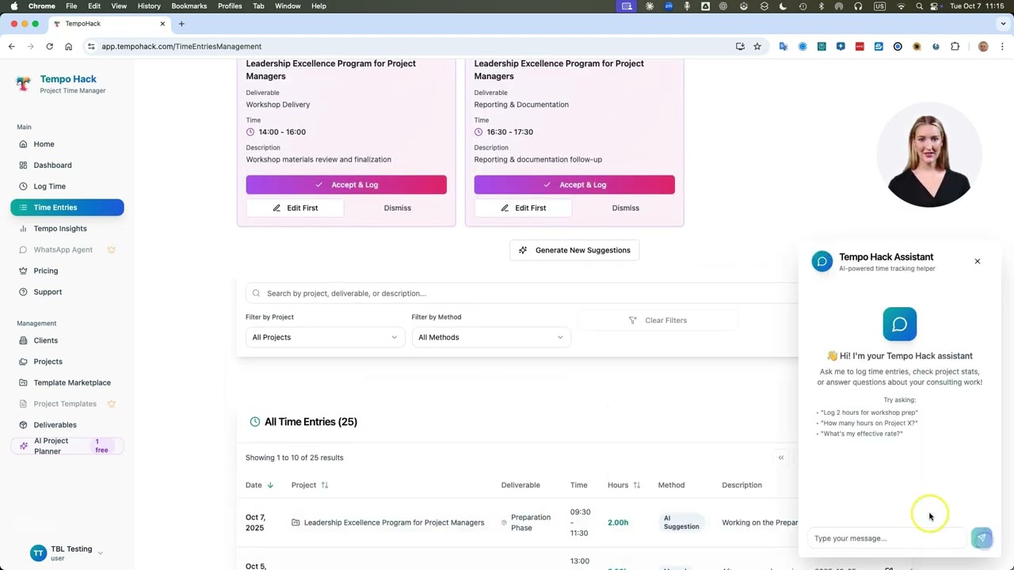Dismiss the Workshop Delivery suggestion

(x=398, y=208)
